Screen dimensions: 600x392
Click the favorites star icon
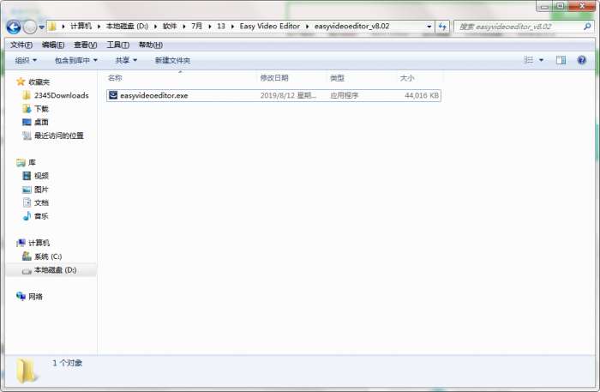pos(21,81)
